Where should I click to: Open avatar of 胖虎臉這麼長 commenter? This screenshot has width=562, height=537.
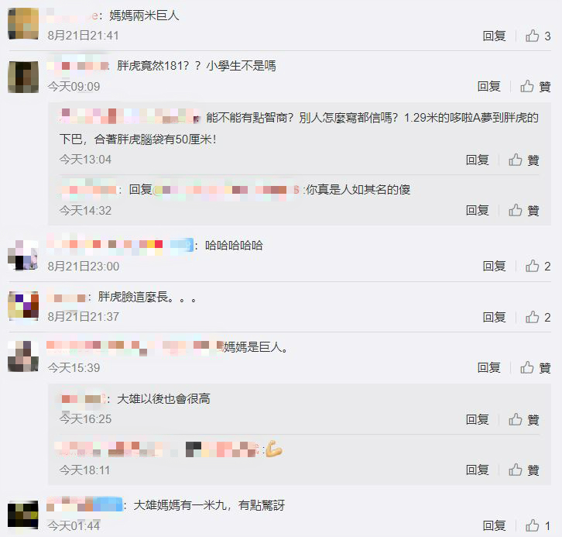(23, 306)
